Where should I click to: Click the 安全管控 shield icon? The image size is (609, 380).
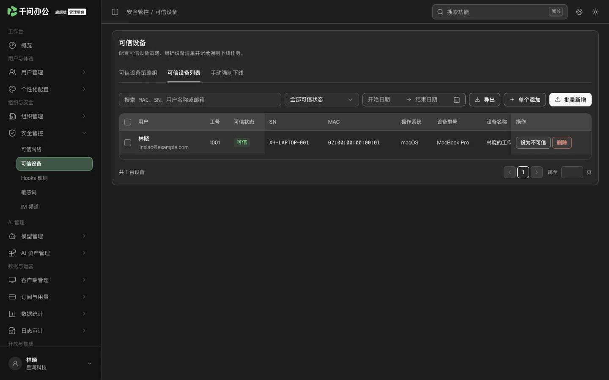12,133
